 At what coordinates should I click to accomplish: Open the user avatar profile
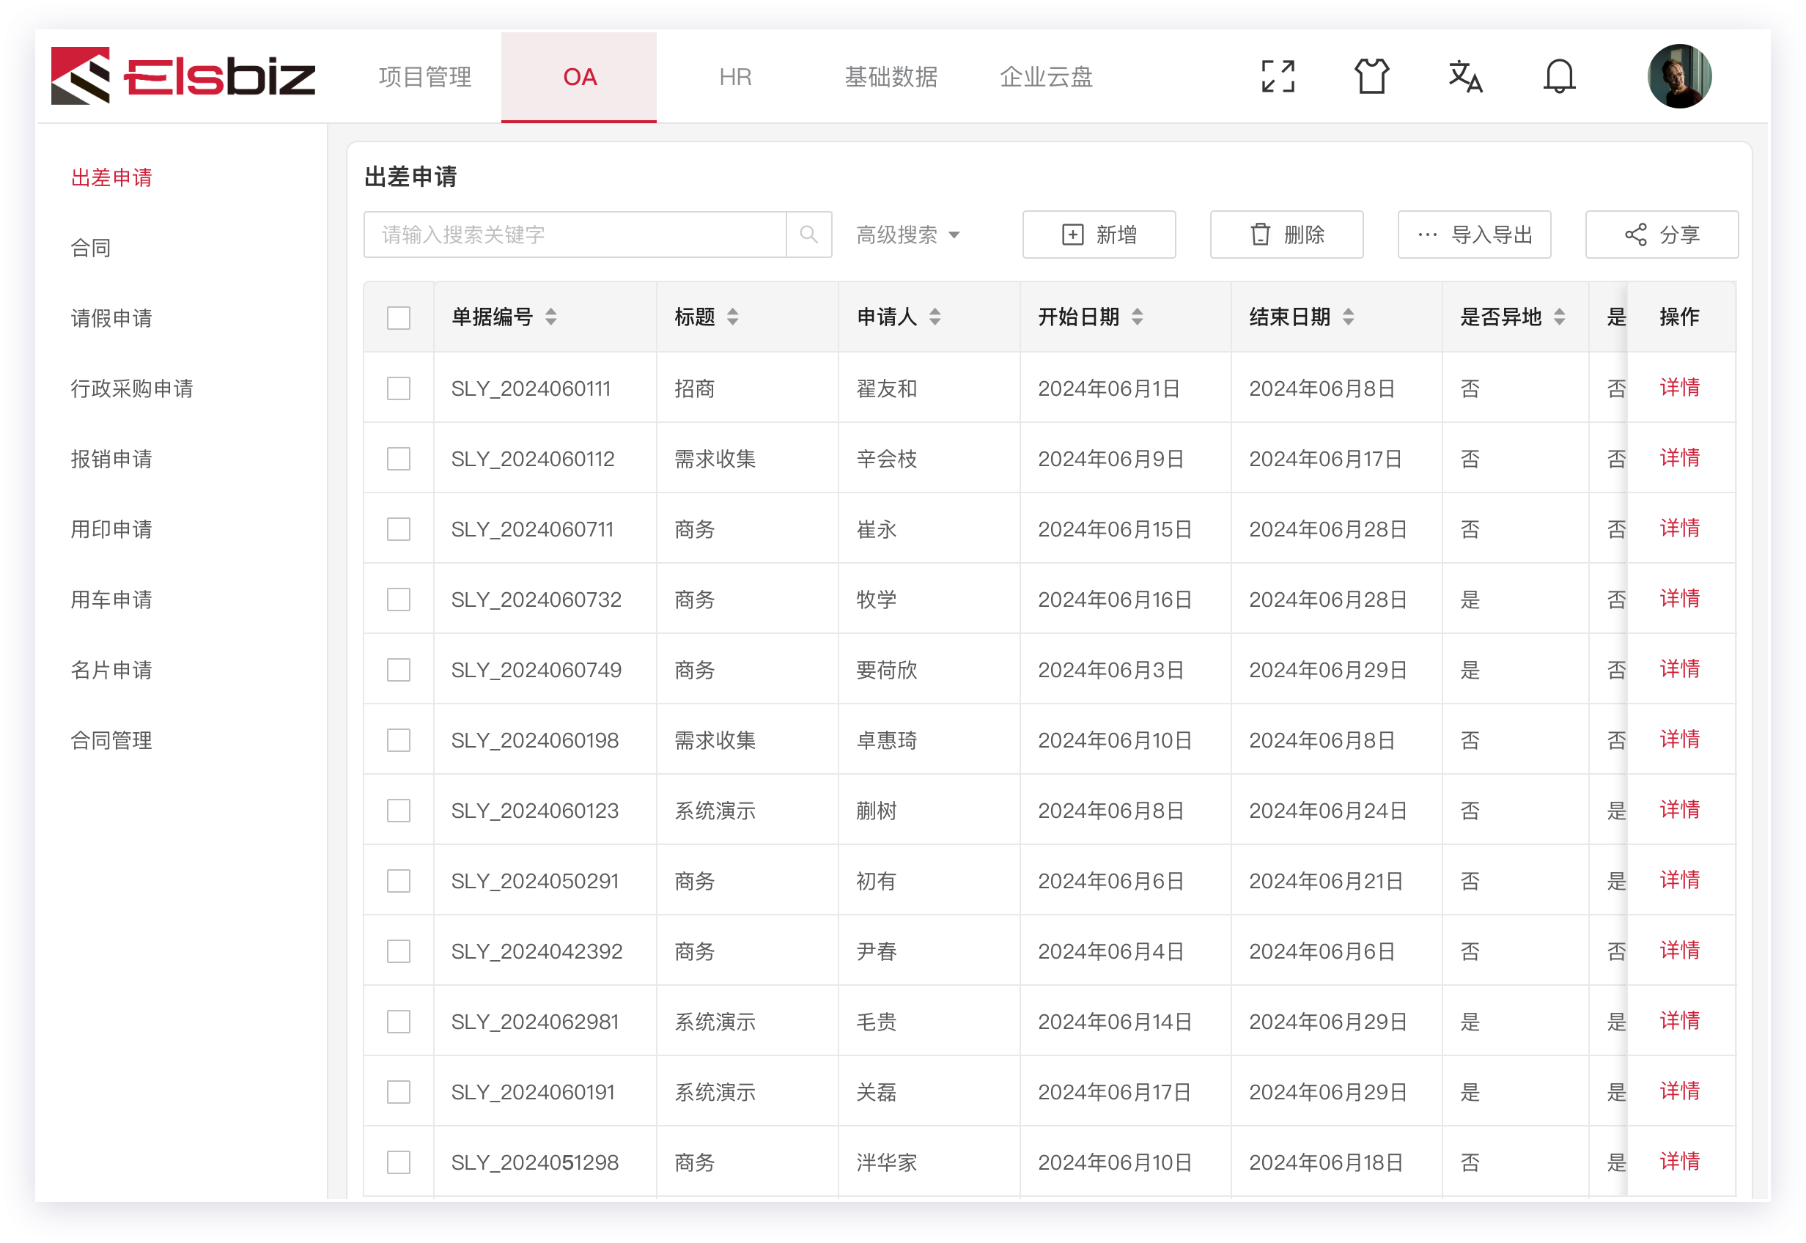[x=1679, y=76]
